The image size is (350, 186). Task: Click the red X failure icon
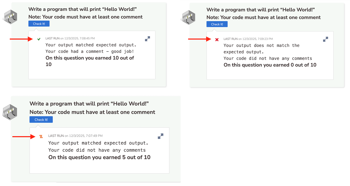click(x=217, y=40)
